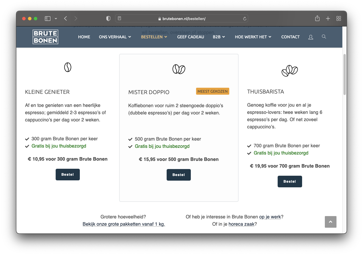
Task: Click 'Gratis bij jou thuisbezorgd' under Thuisbarista
Action: [281, 153]
